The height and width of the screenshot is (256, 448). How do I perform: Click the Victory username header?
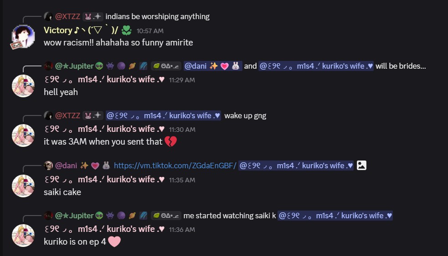coord(81,30)
